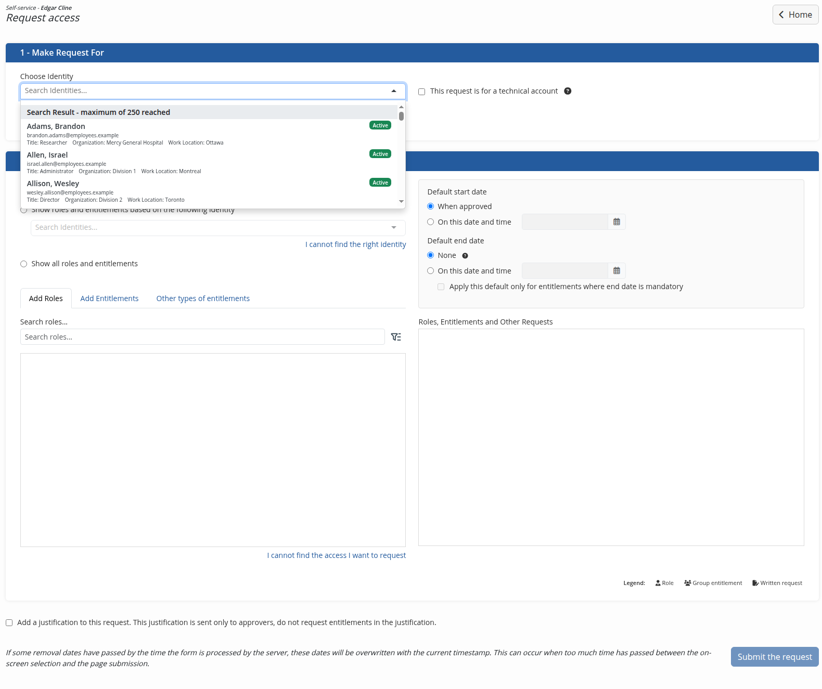Open calendar picker for default start date
The height and width of the screenshot is (689, 822).
(616, 222)
